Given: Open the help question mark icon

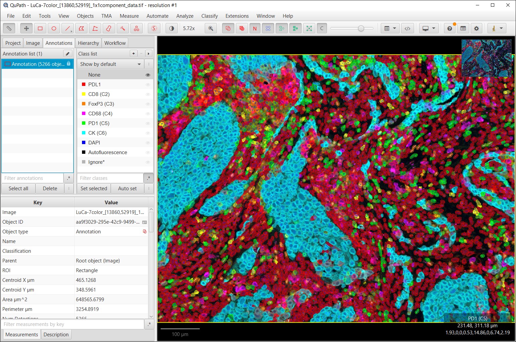Looking at the screenshot, I should 450,28.
